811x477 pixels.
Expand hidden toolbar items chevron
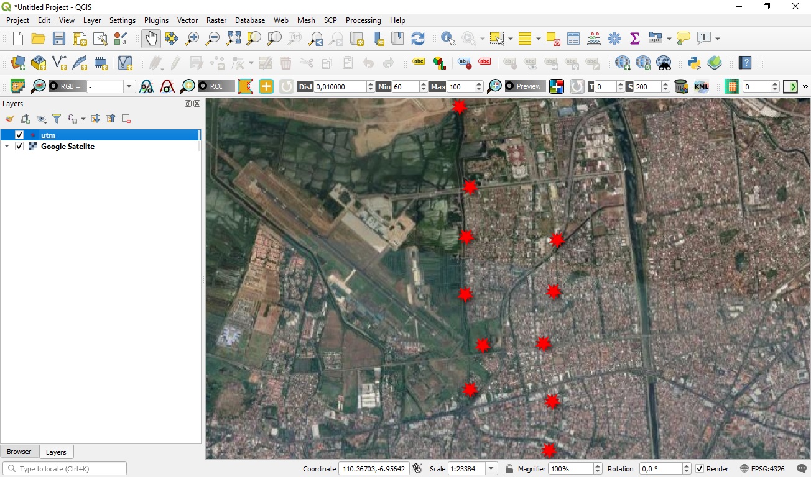(805, 87)
